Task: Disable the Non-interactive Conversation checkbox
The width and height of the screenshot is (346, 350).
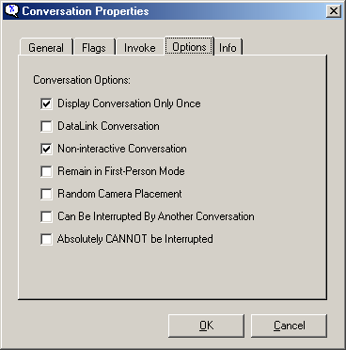Action: coord(46,149)
